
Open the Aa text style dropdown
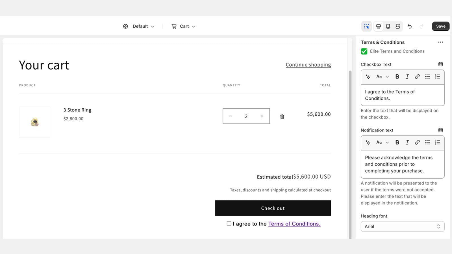coord(382,76)
